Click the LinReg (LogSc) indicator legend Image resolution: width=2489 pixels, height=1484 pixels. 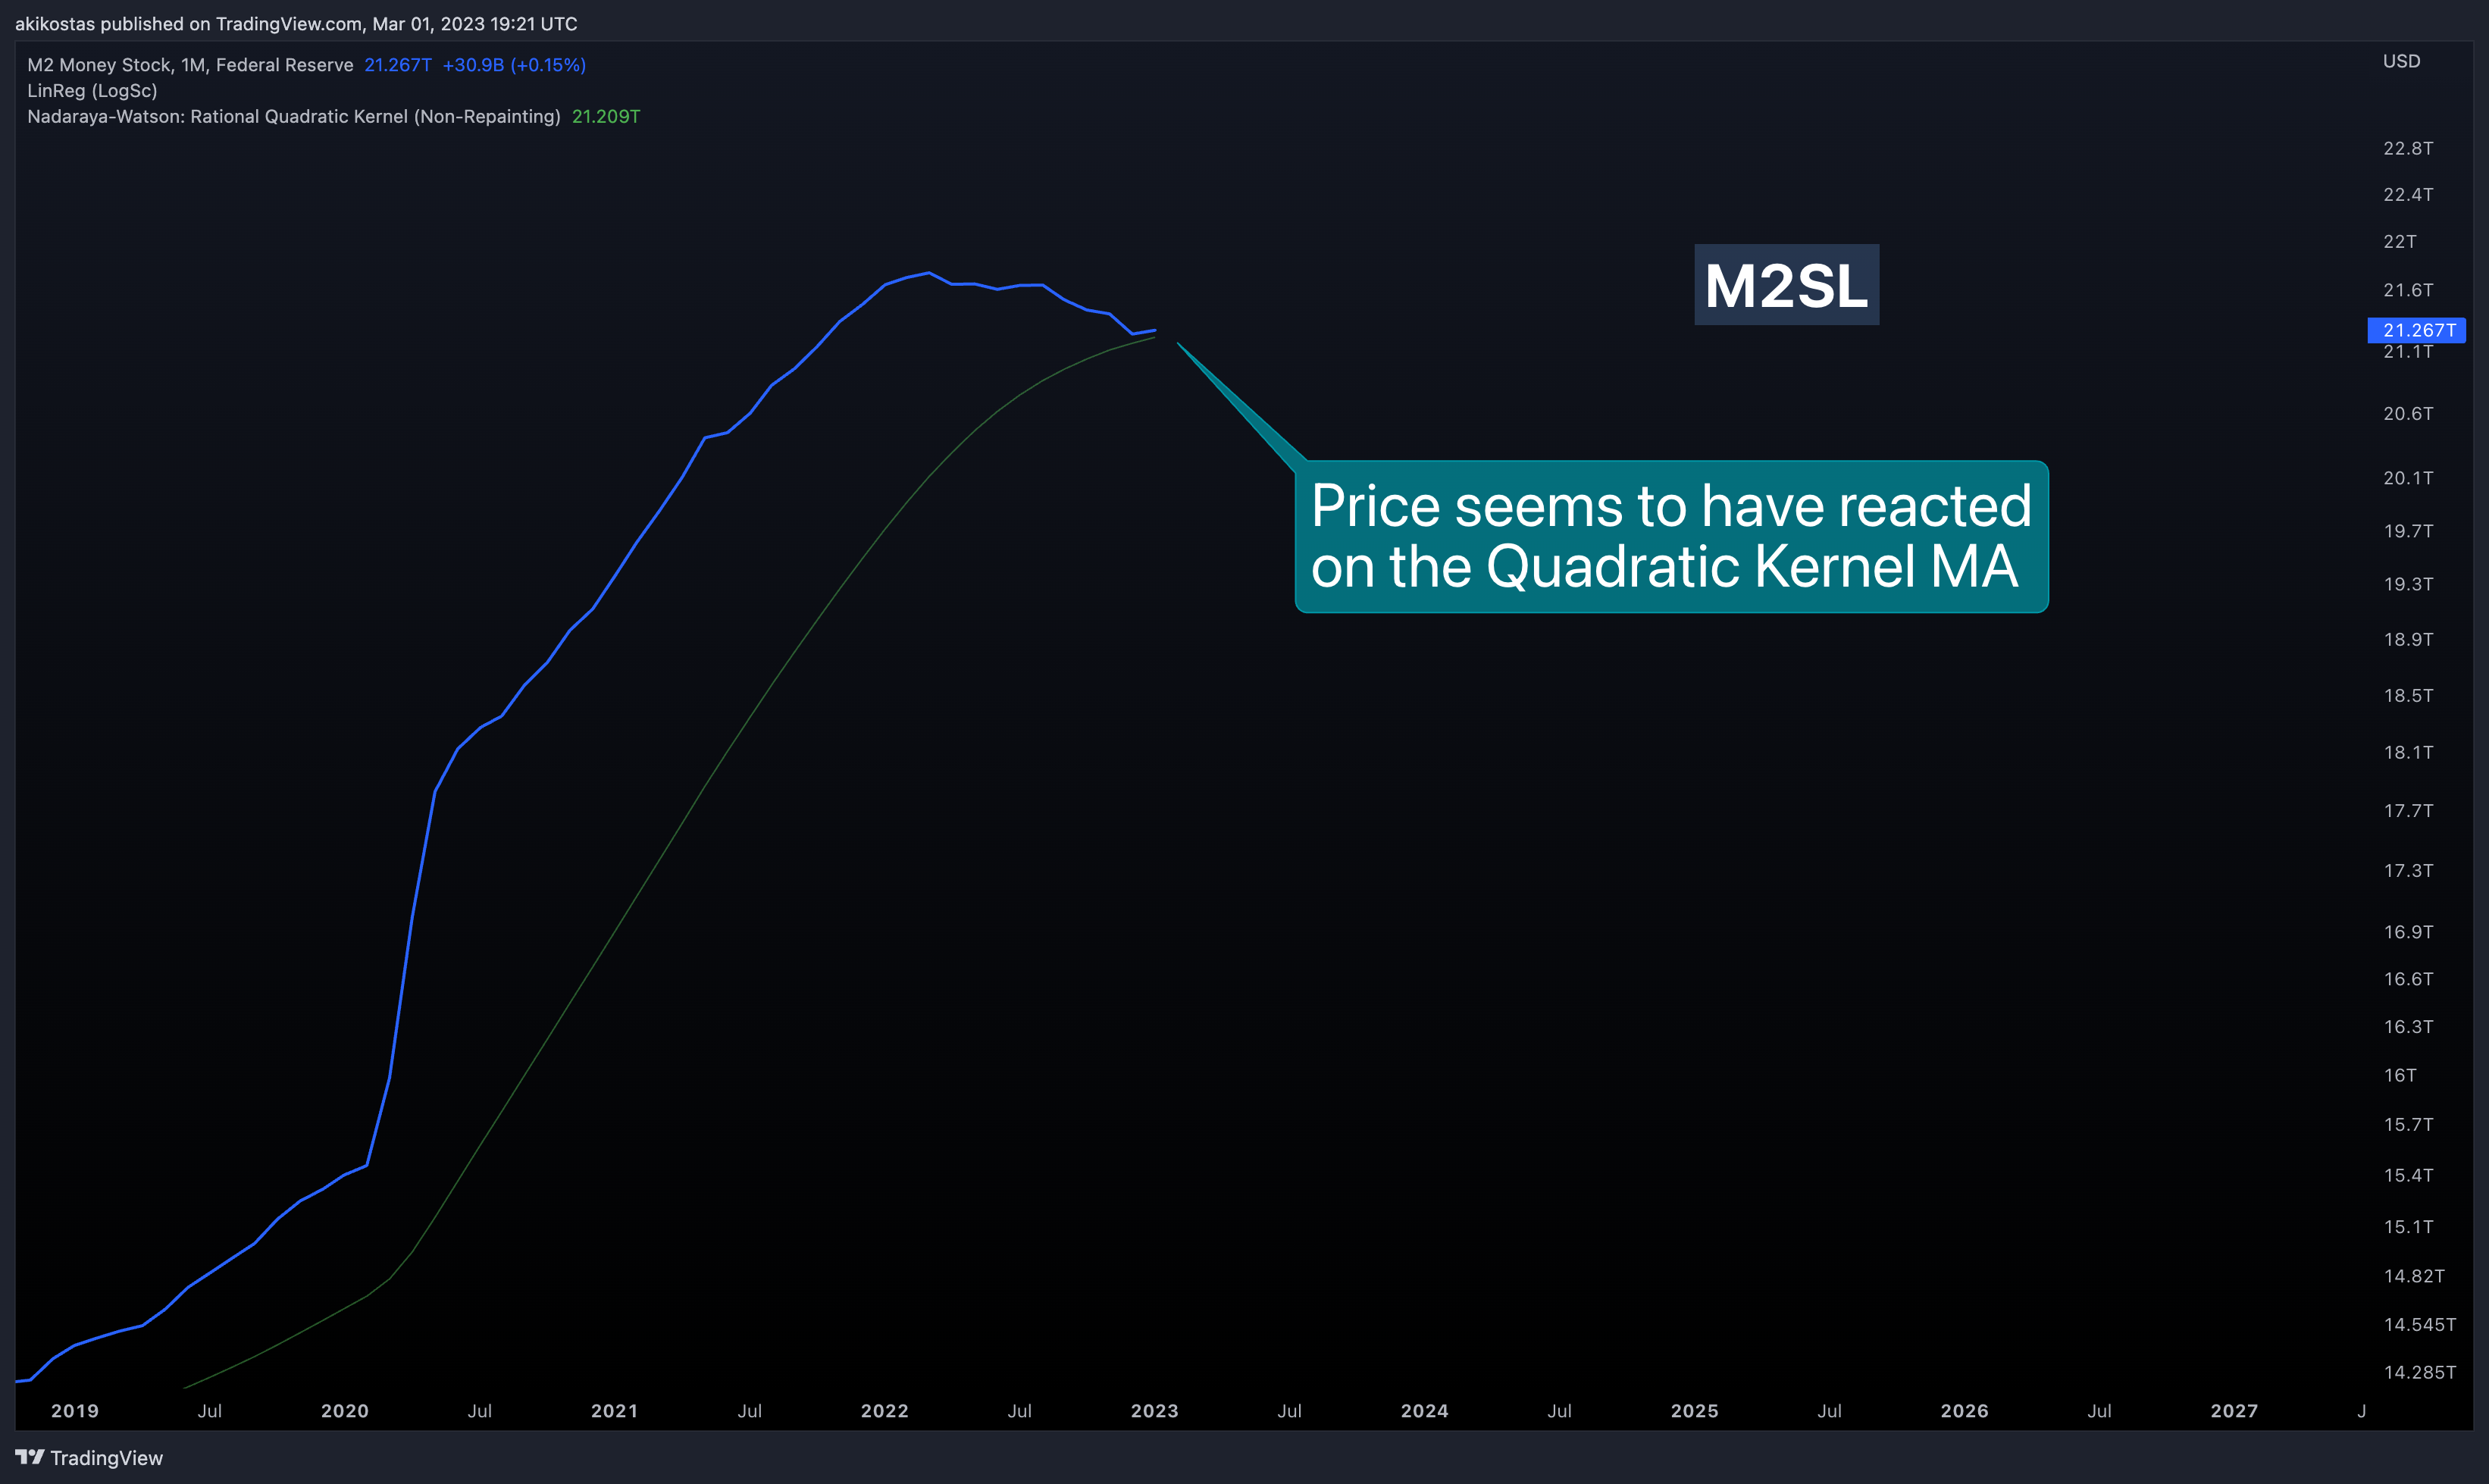click(92, 91)
